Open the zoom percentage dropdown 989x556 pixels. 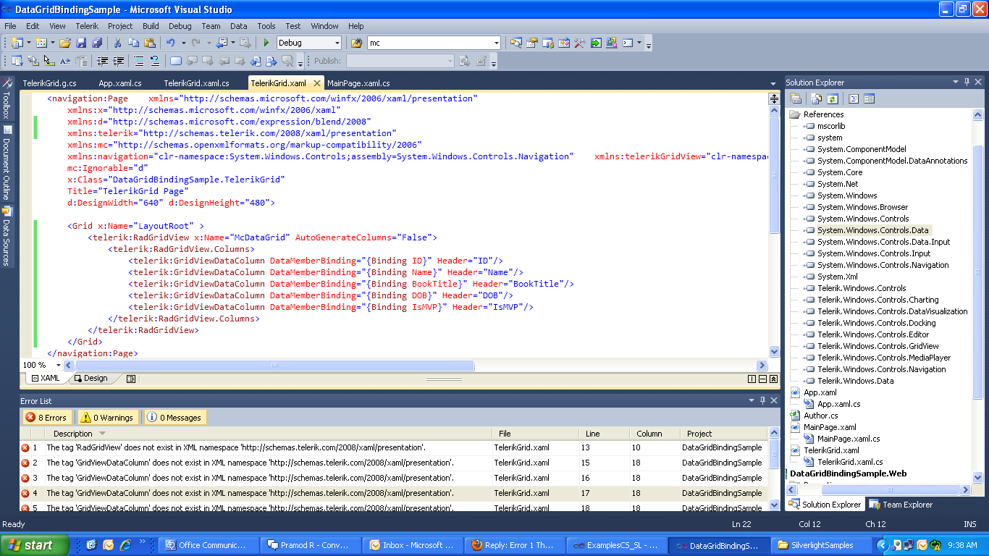click(x=58, y=366)
